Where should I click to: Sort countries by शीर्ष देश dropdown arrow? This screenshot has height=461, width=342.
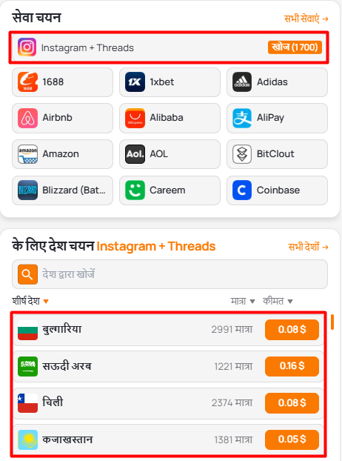[46, 302]
